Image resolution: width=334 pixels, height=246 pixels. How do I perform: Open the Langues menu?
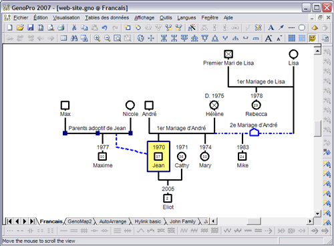186,17
